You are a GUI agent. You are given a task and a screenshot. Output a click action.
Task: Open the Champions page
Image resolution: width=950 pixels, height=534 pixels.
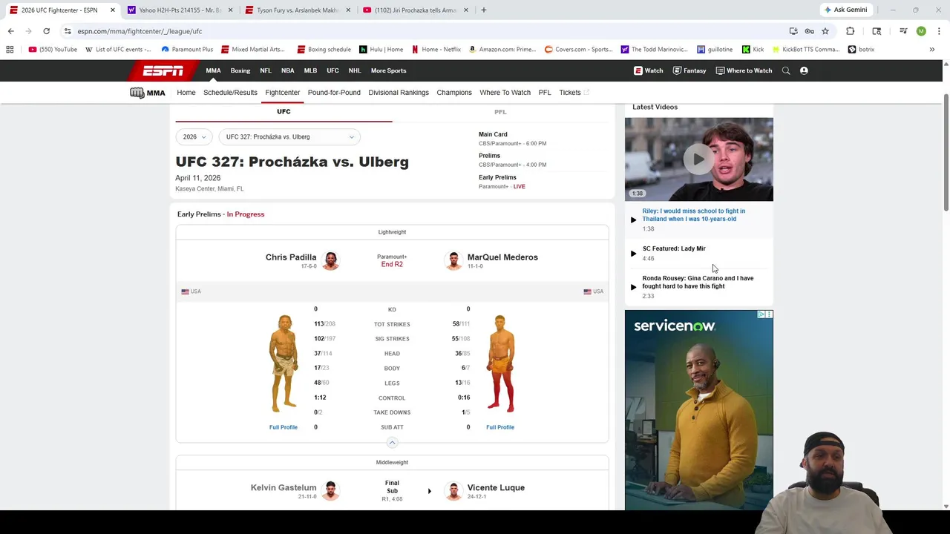click(454, 93)
